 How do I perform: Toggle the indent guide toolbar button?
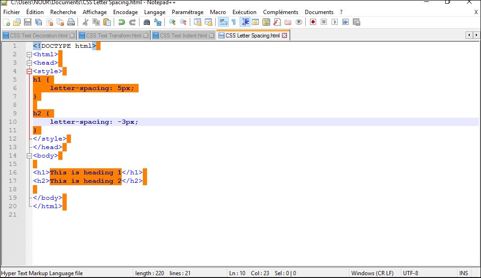coord(245,22)
